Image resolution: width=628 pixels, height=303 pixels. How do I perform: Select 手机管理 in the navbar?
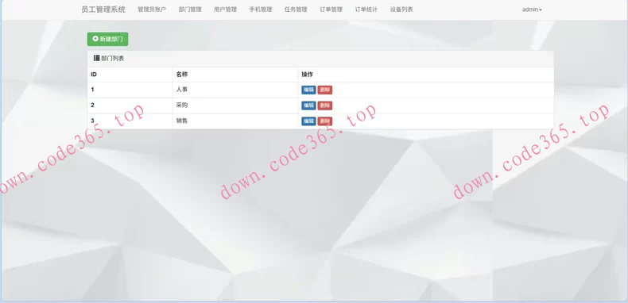(261, 10)
